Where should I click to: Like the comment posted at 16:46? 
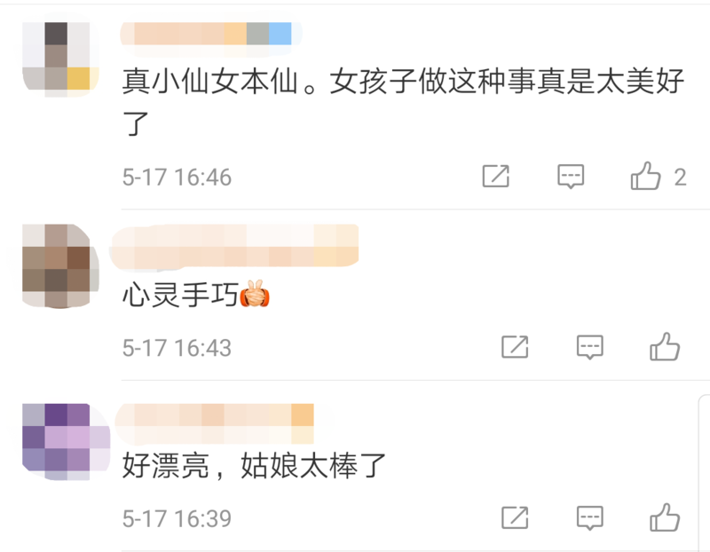point(645,176)
